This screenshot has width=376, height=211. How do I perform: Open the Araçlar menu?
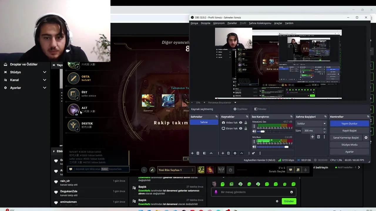278,23
